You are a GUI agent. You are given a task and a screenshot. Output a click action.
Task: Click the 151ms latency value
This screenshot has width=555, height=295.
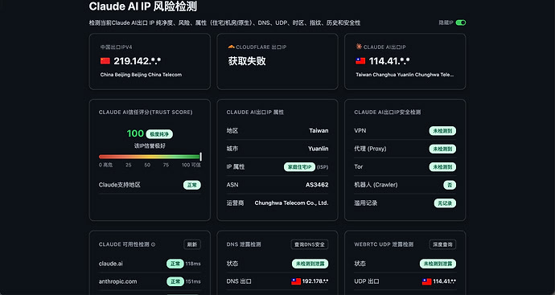[193, 281]
